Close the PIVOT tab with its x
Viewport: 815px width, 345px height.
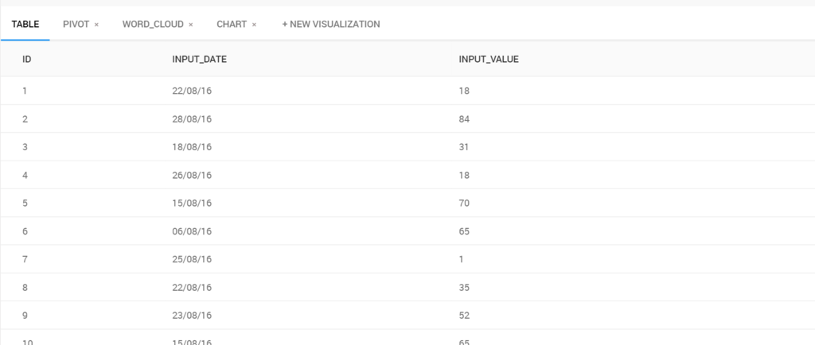(x=96, y=25)
